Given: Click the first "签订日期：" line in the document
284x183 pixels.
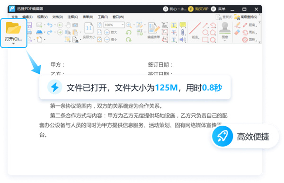Looking at the screenshot, I should pyautogui.click(x=160, y=65).
